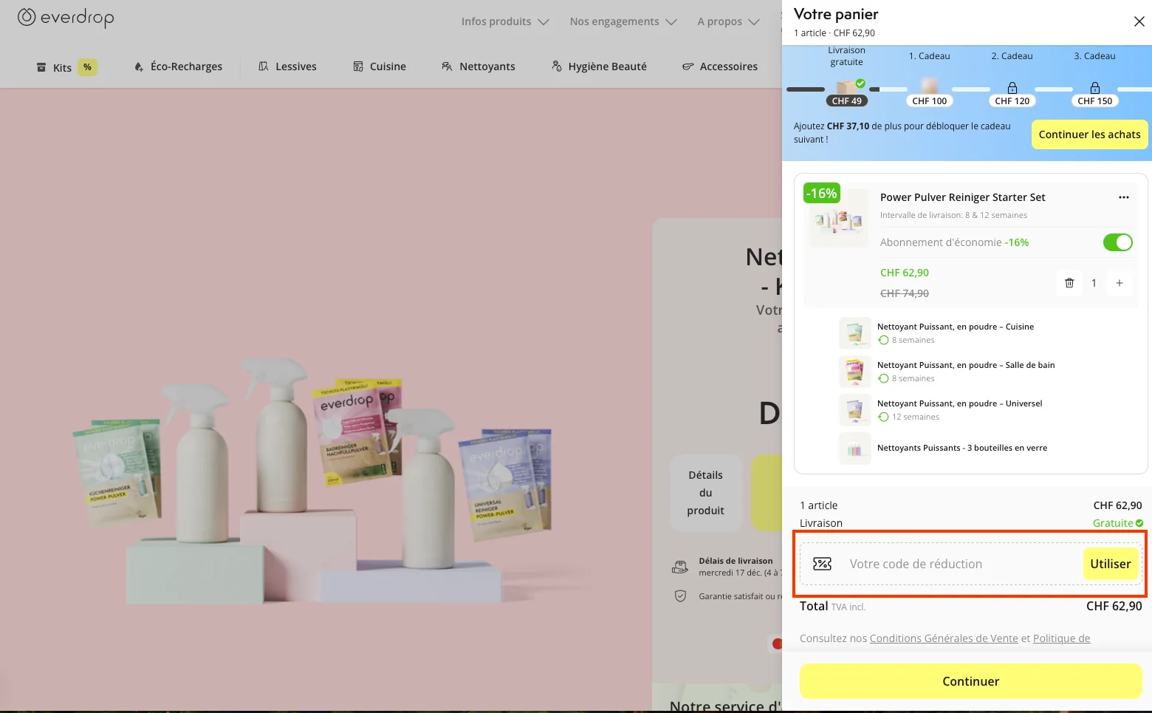Click the Accessoires pen icon
The image size is (1152, 713).
click(x=688, y=66)
